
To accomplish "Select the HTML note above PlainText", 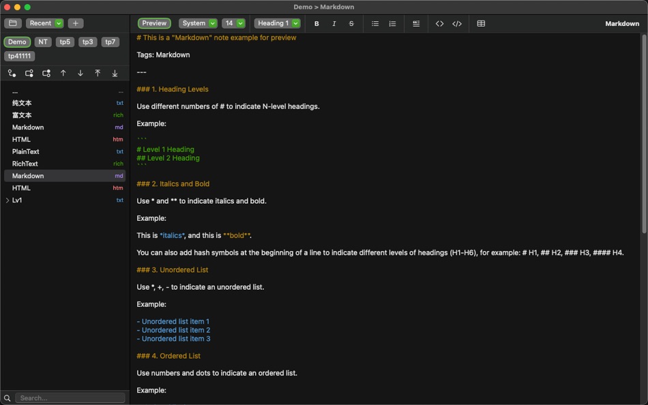I will pyautogui.click(x=65, y=139).
